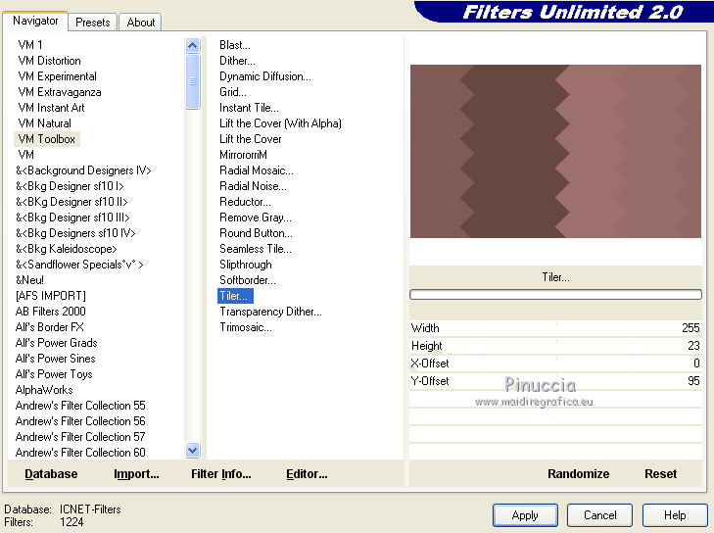
Task: Select Andrew's Filter Collection 60
Action: point(80,453)
